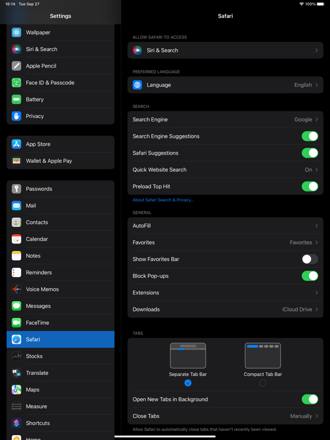The image size is (330, 440).
Task: Disable the Block Pop-ups switch
Action: [310, 276]
